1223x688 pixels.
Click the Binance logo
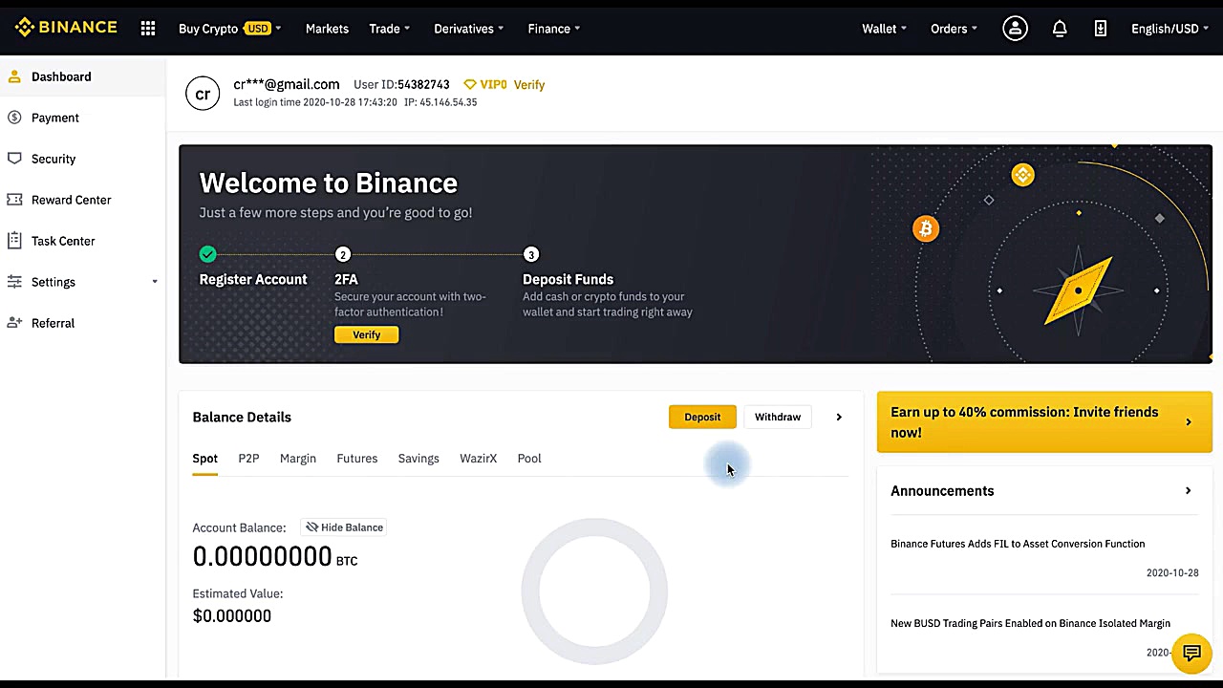click(x=66, y=28)
